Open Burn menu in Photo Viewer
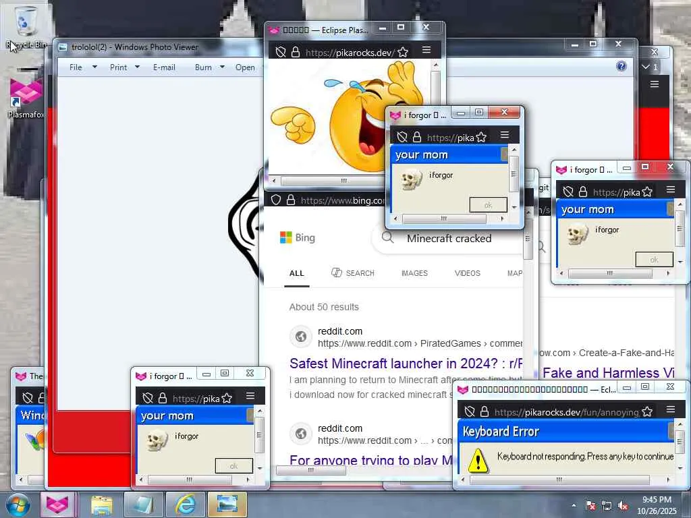The image size is (691, 518). (203, 67)
